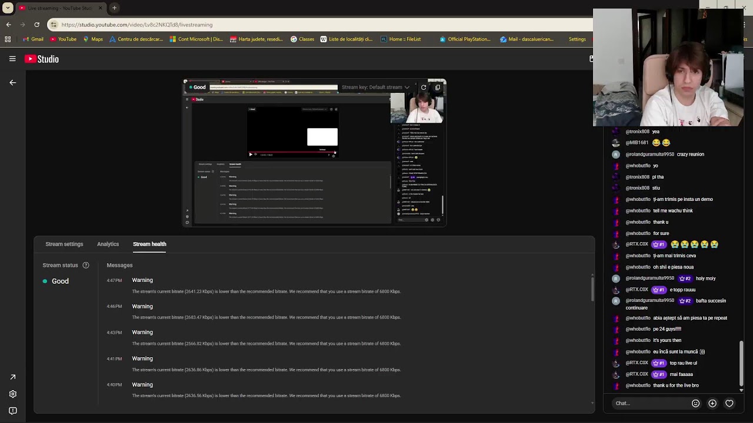Click @MIB1681 username in chat

637,143
